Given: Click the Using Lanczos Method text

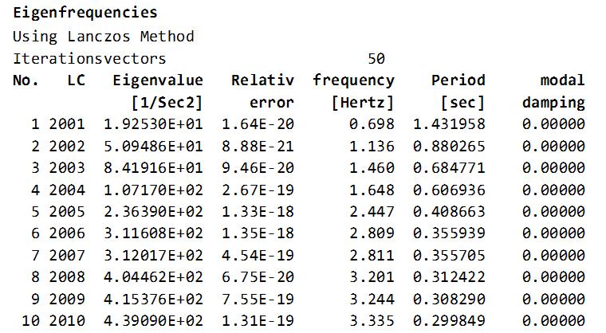Looking at the screenshot, I should pyautogui.click(x=103, y=37).
